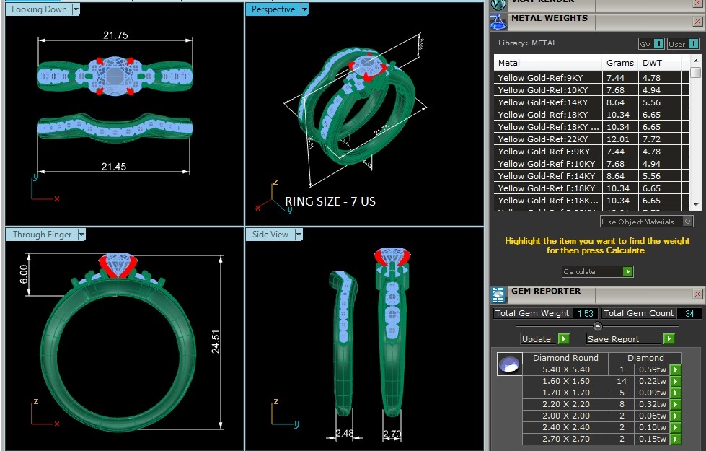Click the Calculate button
This screenshot has height=451, width=706.
click(x=598, y=271)
